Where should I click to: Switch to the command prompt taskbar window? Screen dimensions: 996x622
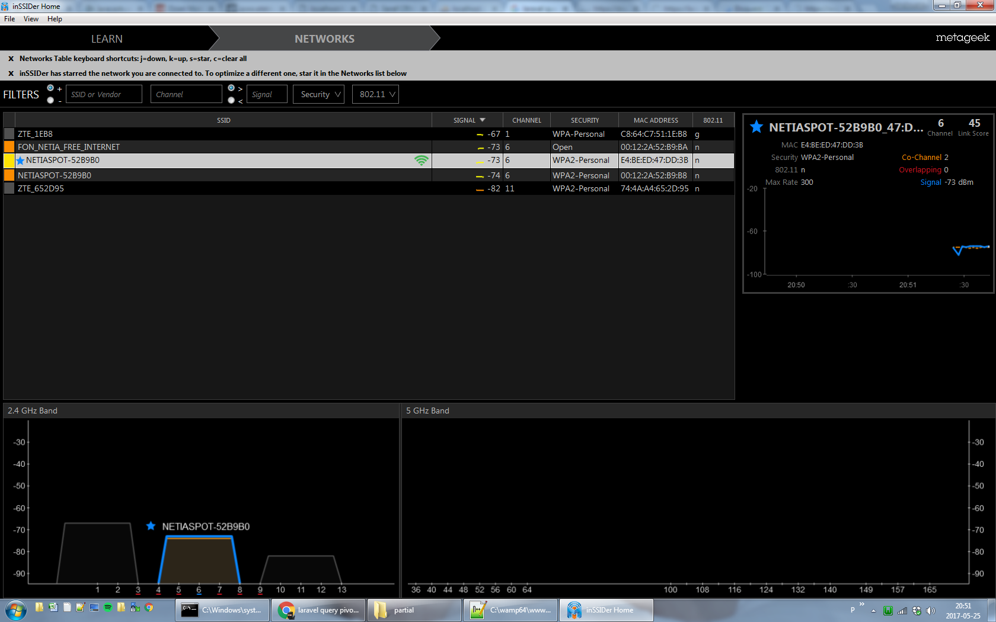222,610
